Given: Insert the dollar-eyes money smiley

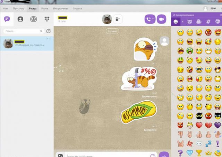Looking at the screenshot, I should coord(180,60).
